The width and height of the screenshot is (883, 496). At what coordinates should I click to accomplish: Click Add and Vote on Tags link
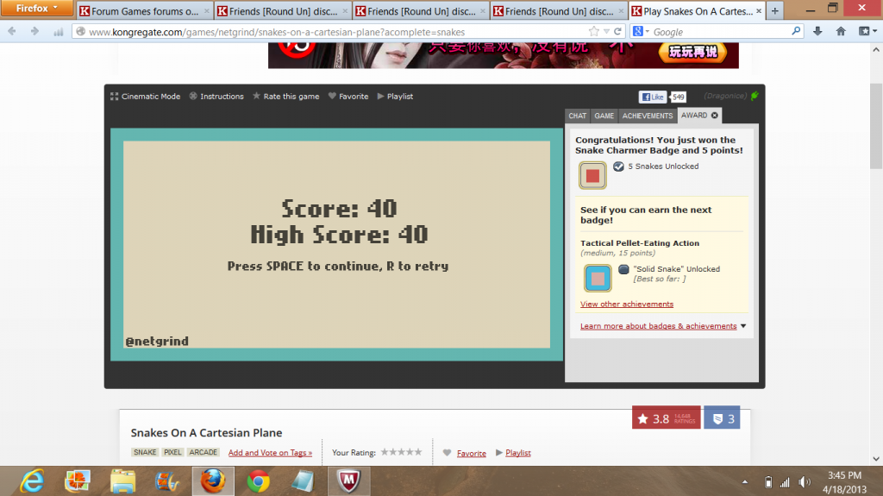[270, 453]
